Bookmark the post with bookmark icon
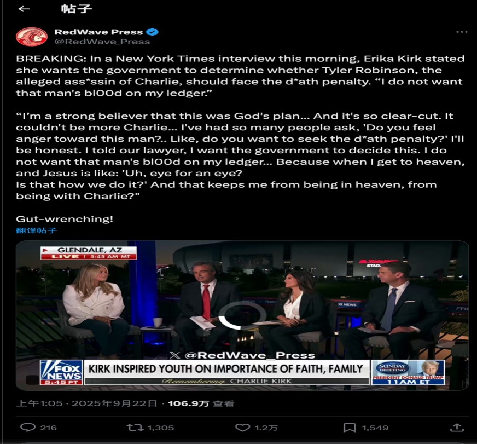 (350, 428)
